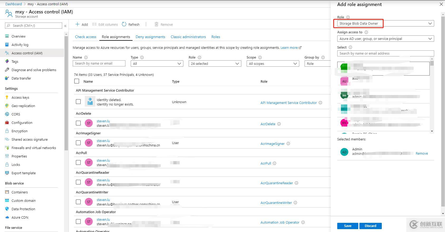Switch to Role assignments tab
This screenshot has height=232, width=445.
[116, 37]
